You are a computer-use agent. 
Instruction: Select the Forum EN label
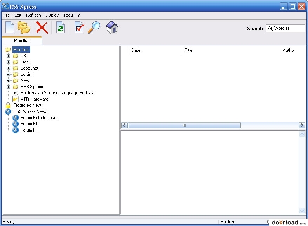pyautogui.click(x=30, y=124)
